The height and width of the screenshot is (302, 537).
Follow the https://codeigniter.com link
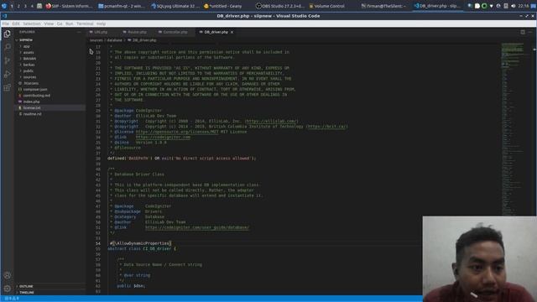click(163, 137)
